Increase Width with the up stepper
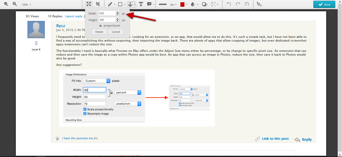 pyautogui.click(x=118, y=12)
